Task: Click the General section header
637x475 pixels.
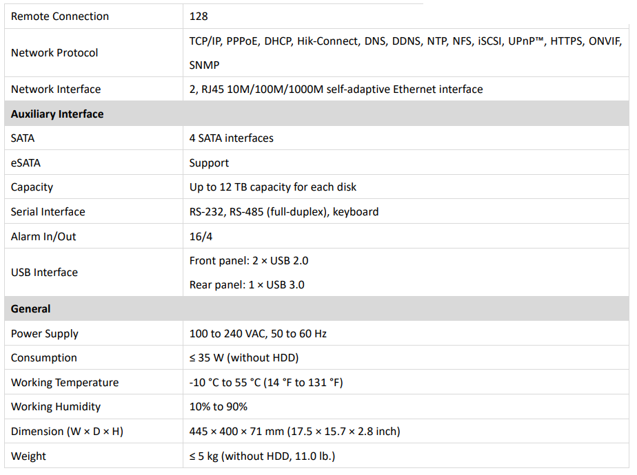Action: (31, 309)
